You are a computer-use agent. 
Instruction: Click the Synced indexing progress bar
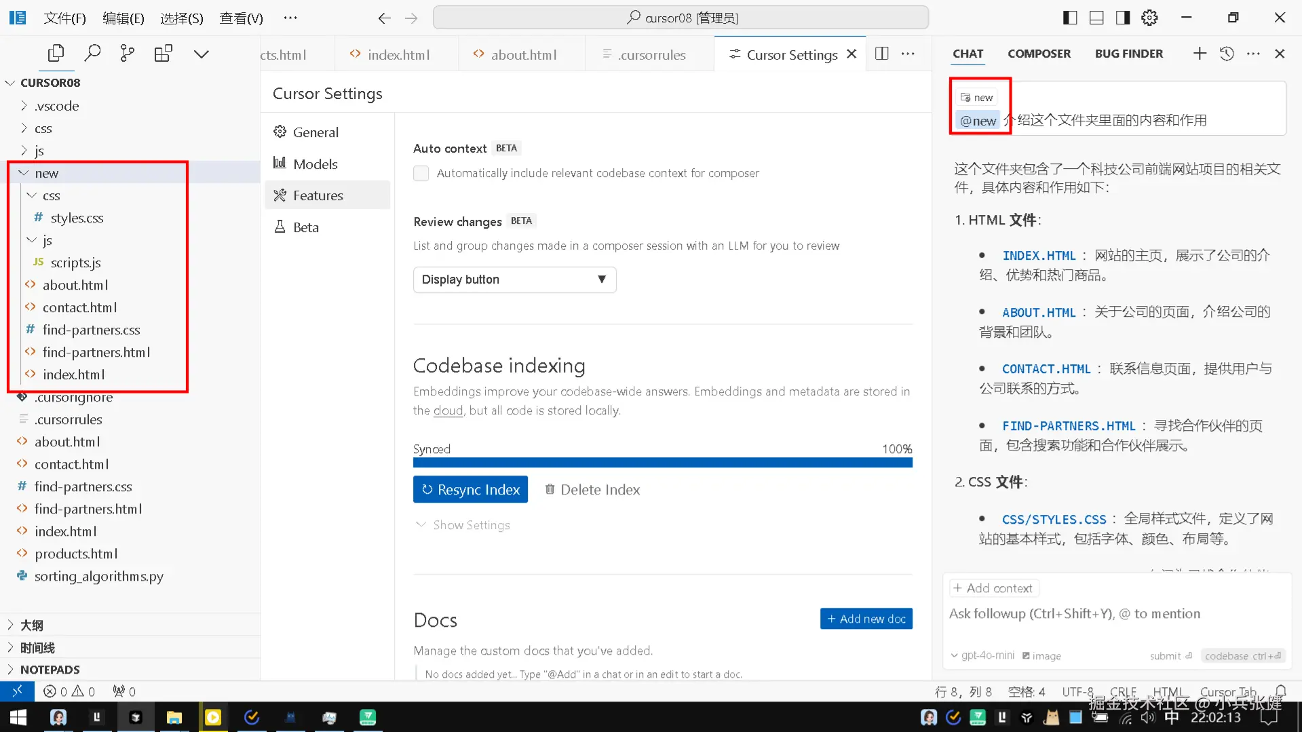pos(663,463)
